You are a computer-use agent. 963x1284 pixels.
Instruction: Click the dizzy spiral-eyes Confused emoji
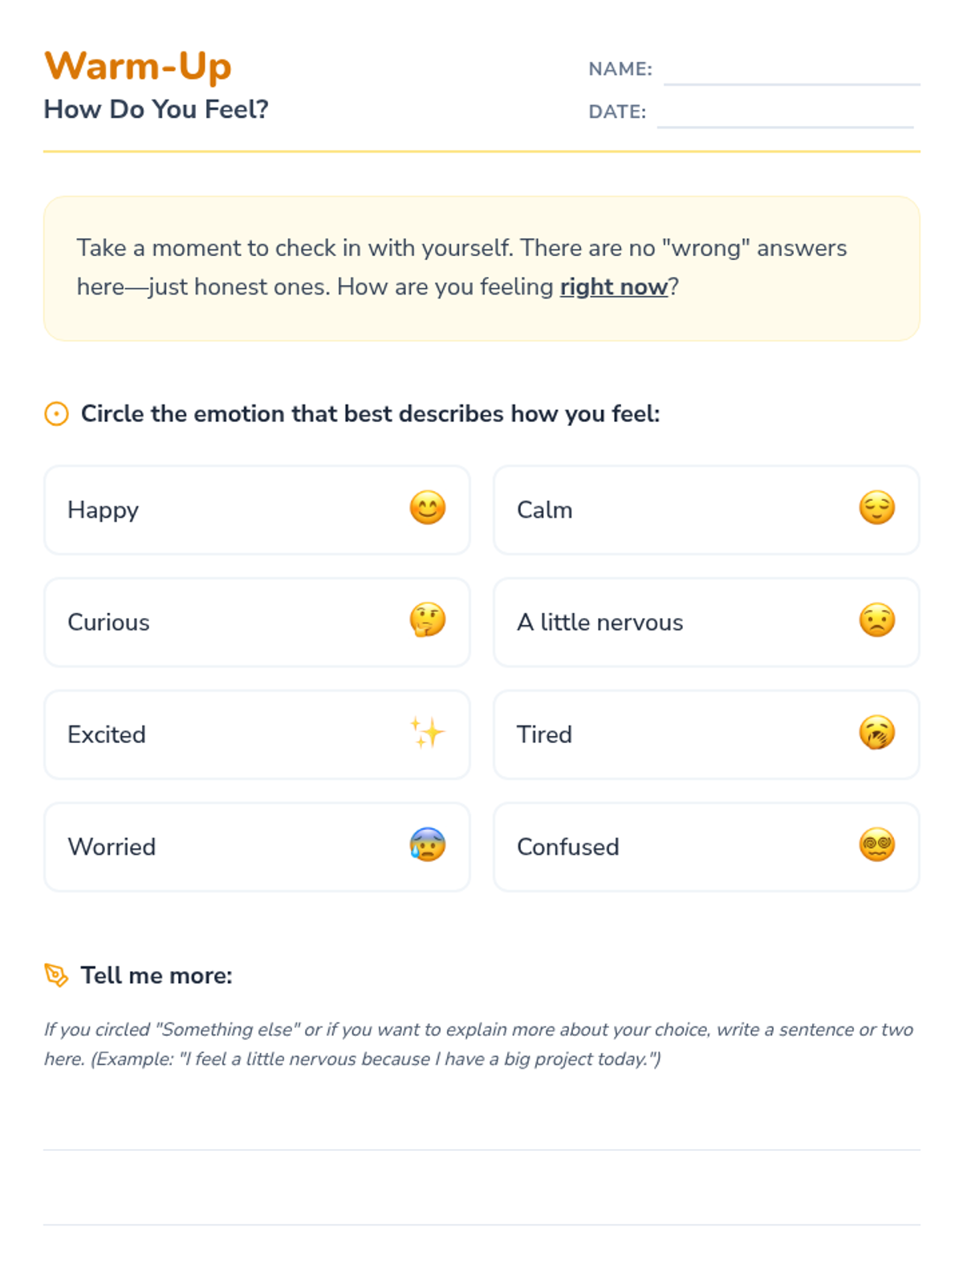click(x=876, y=846)
